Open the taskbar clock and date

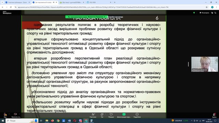click(x=209, y=121)
